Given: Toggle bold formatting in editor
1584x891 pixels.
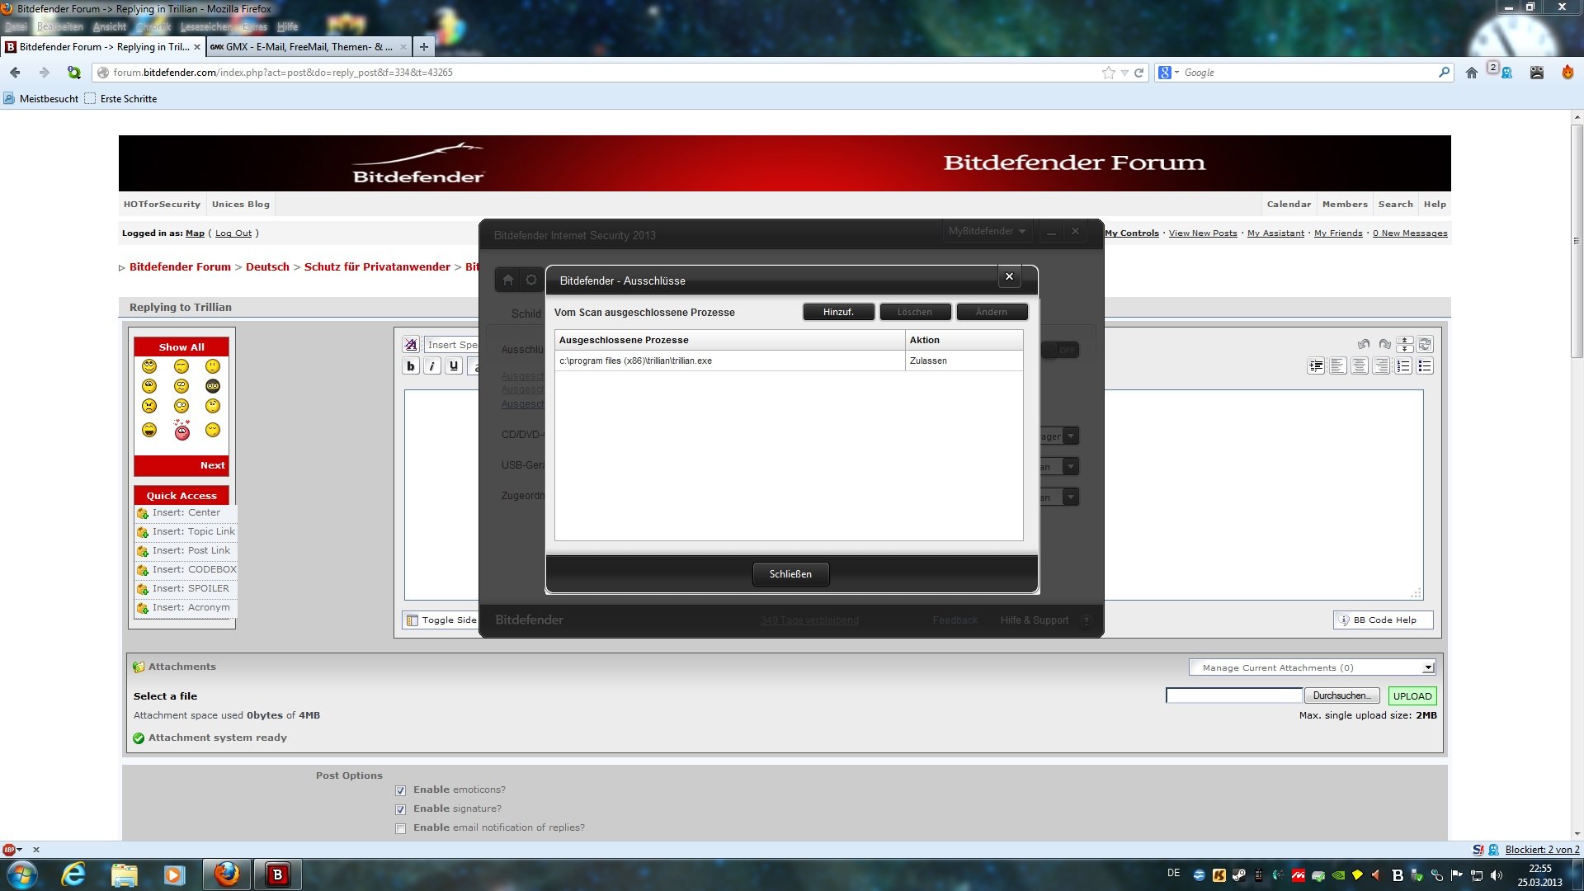Looking at the screenshot, I should point(411,366).
